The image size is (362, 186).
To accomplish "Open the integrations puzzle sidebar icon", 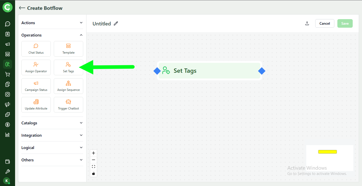I will pos(8,115).
